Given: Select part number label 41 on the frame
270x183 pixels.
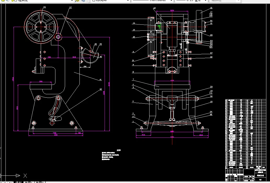Looking at the screenshot, I should tap(101, 80).
